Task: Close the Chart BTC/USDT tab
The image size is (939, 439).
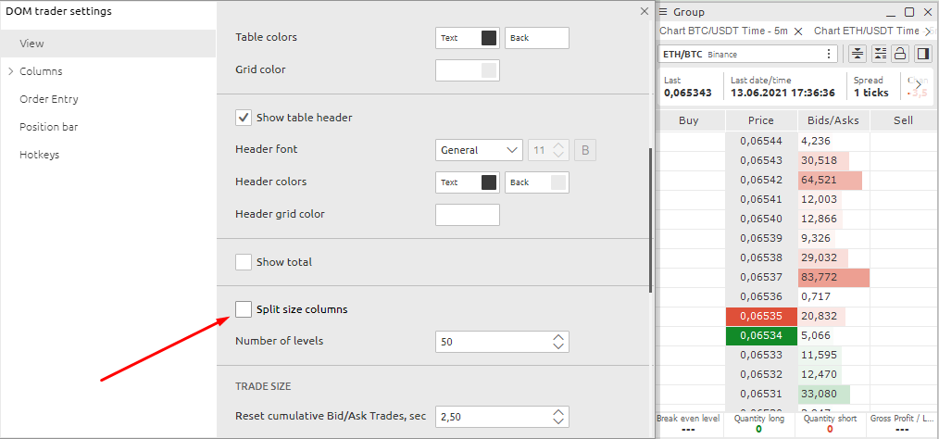Action: pyautogui.click(x=798, y=31)
